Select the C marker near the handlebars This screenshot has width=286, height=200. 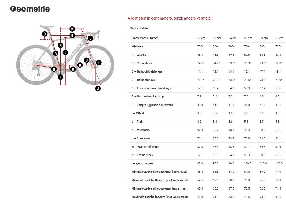(x=90, y=38)
